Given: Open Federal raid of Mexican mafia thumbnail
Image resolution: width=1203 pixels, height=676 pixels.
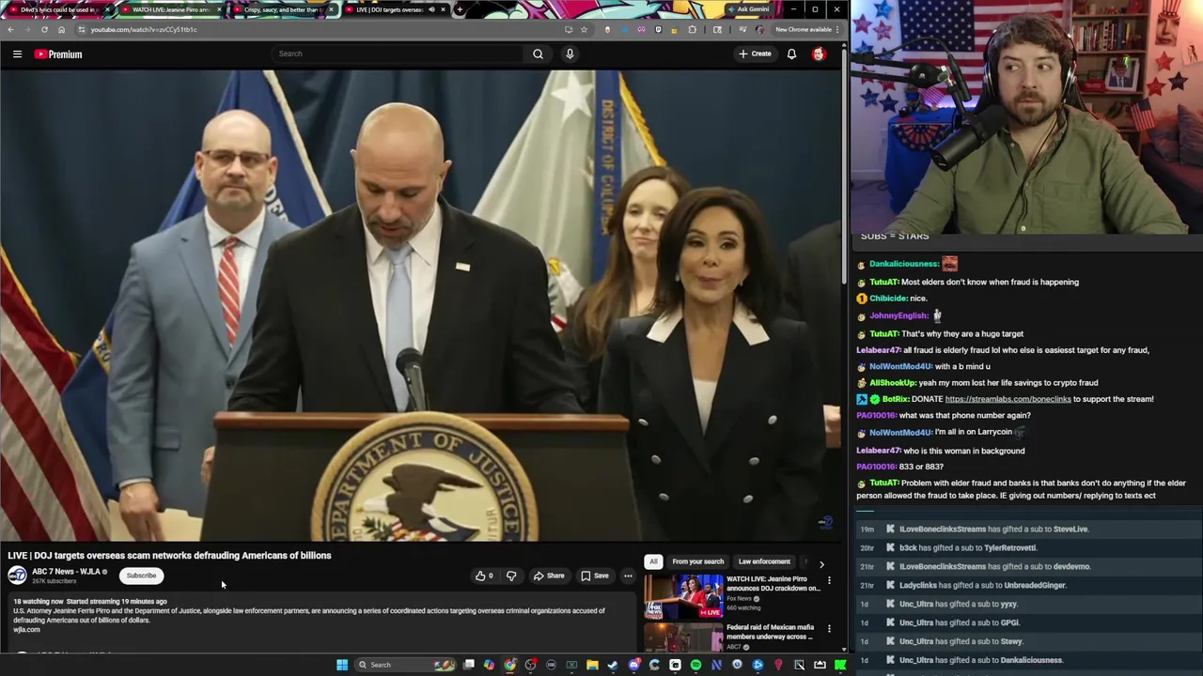Looking at the screenshot, I should [683, 638].
